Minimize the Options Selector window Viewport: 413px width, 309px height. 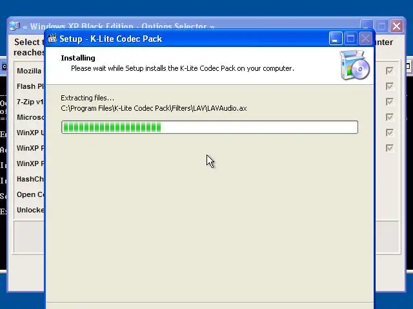pos(367,26)
